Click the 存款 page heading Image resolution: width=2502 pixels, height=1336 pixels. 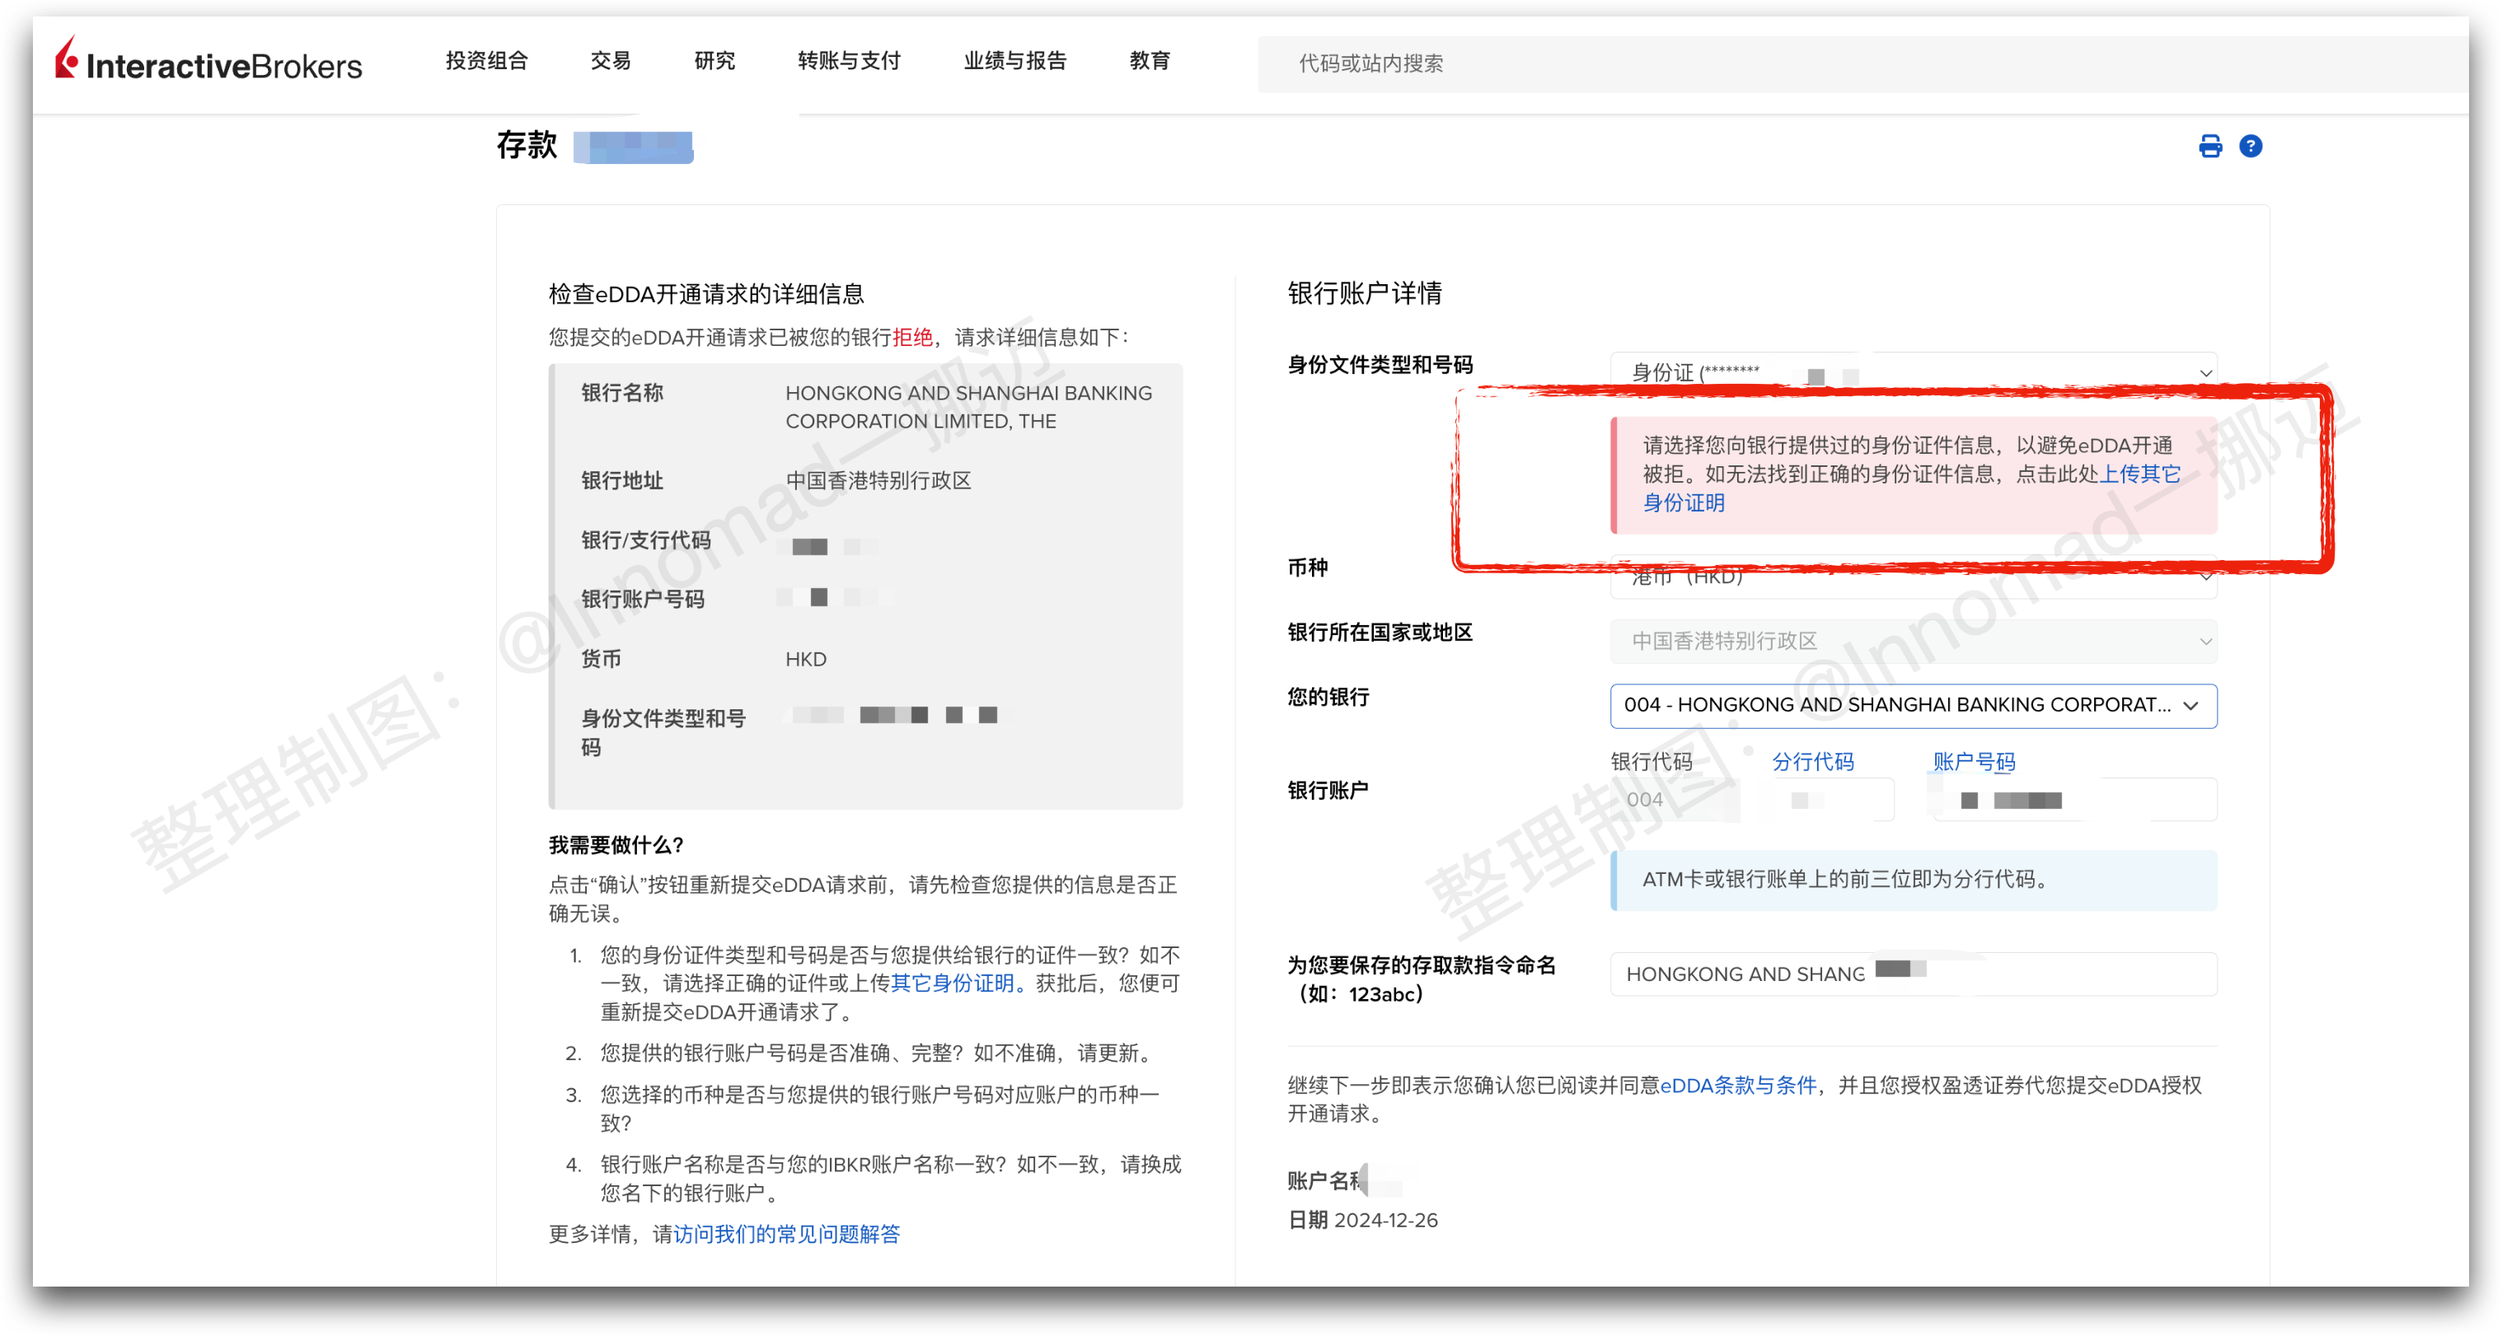point(527,146)
